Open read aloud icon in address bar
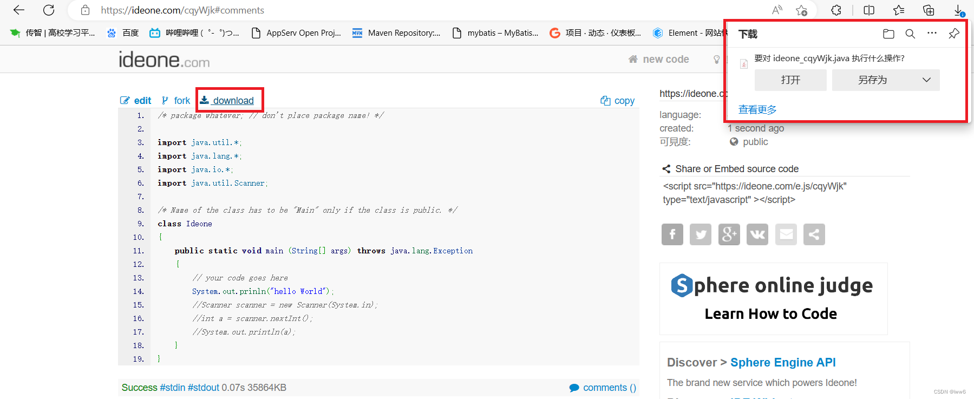The width and height of the screenshot is (974, 399). point(777,10)
